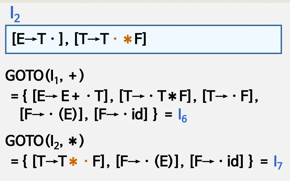Click [F→·id] in the I6 set
The height and width of the screenshot is (181, 290).
[x=121, y=115]
